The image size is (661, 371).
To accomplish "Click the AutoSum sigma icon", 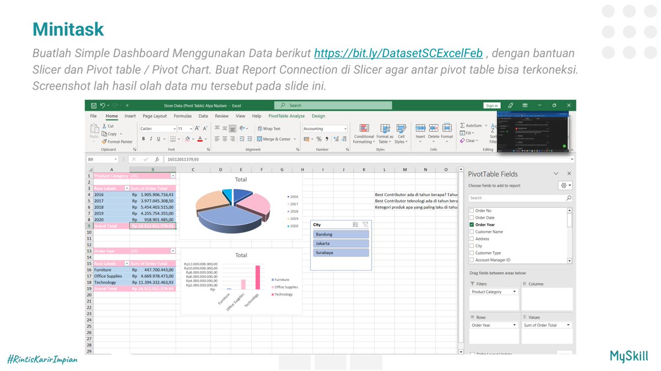I will (462, 125).
